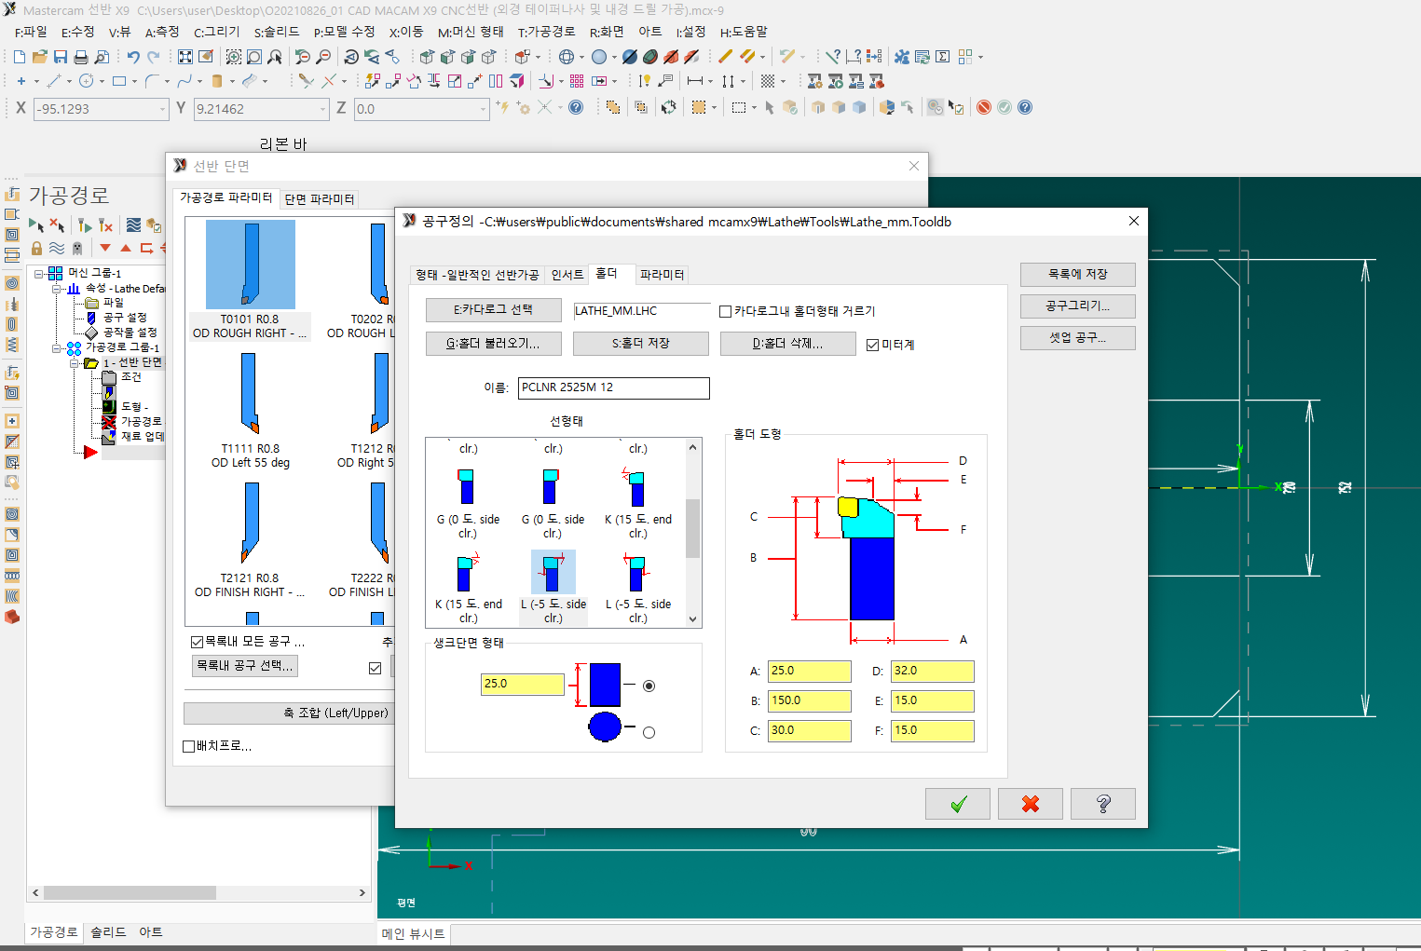Image resolution: width=1421 pixels, height=951 pixels.
Task: Click the wireframe globe shading icon
Action: coord(566,57)
